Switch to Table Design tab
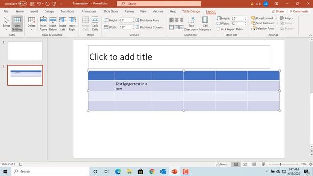This screenshot has height=176, width=313. (191, 11)
